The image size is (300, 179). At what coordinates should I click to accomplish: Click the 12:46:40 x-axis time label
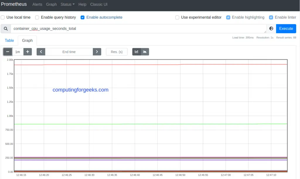(x=135, y=175)
